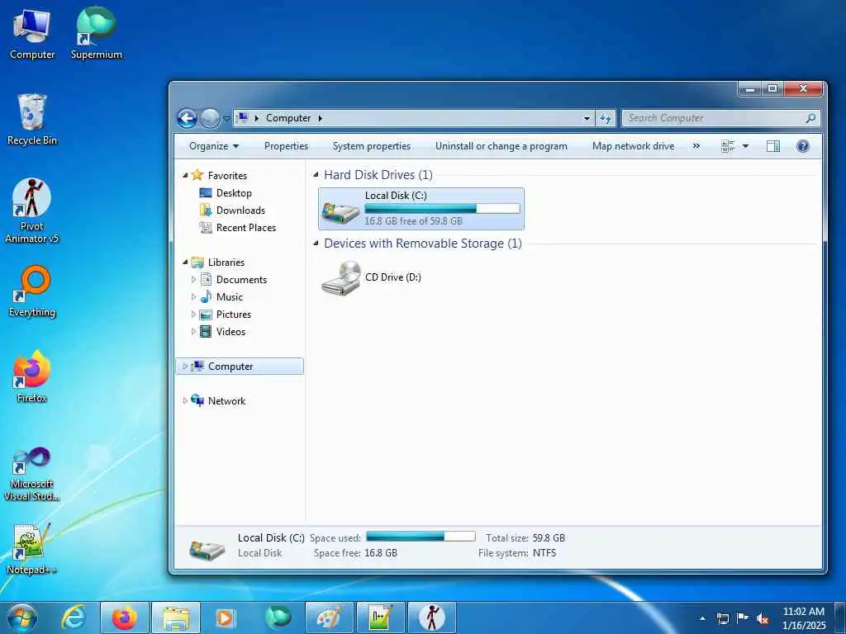The width and height of the screenshot is (846, 634).
Task: Expand the Videos library node
Action: [193, 331]
